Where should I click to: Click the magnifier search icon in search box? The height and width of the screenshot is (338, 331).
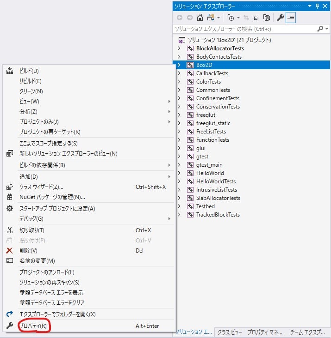[x=320, y=29]
